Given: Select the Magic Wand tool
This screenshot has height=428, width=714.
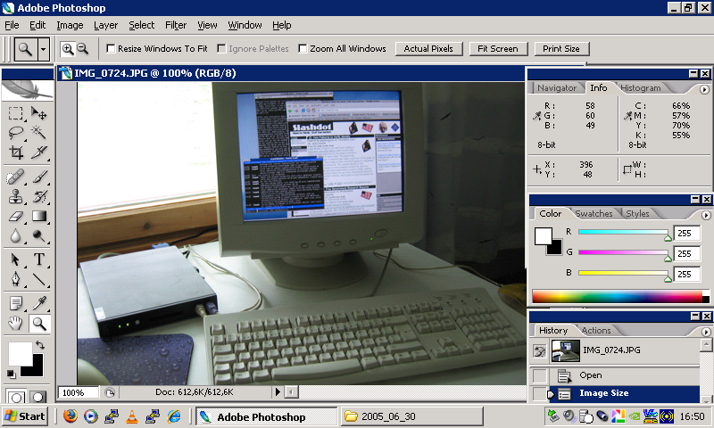Looking at the screenshot, I should 39,133.
